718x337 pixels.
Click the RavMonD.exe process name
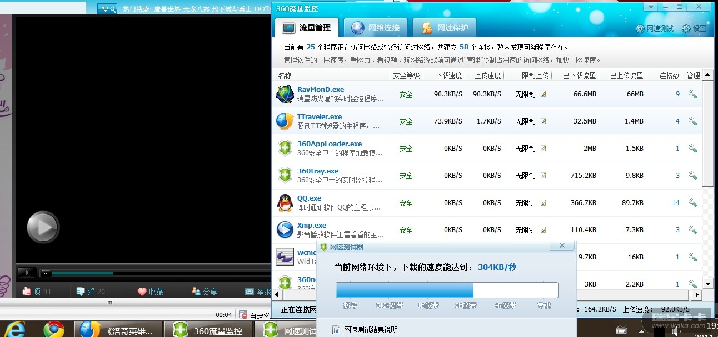point(321,89)
